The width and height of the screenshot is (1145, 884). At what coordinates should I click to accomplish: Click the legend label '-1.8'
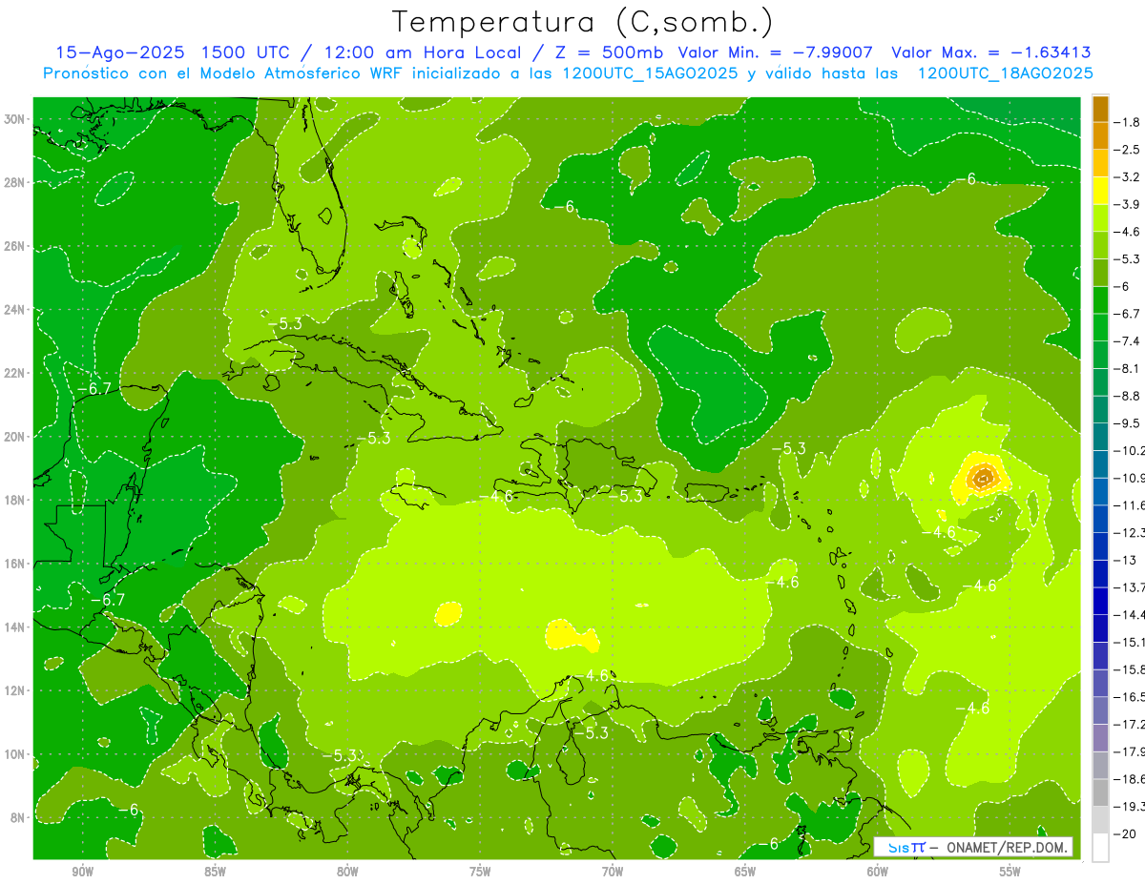(1127, 122)
